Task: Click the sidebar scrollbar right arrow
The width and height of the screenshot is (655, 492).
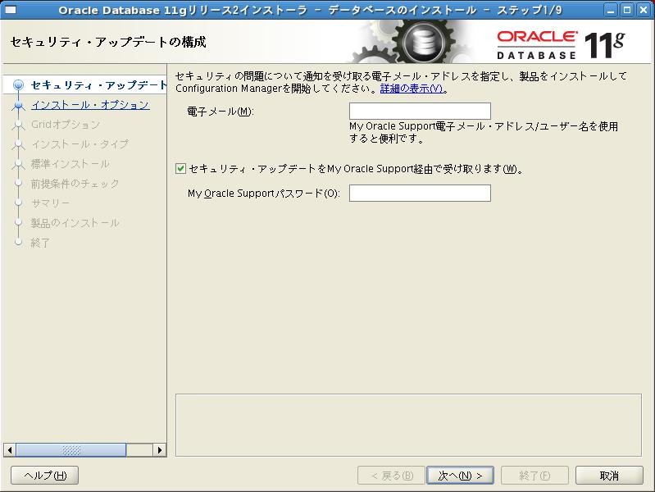Action: click(x=160, y=450)
